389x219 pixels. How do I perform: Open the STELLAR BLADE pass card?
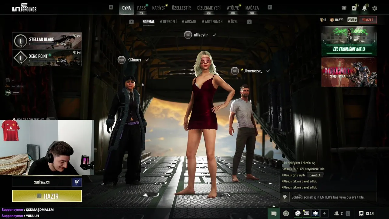pos(47,41)
